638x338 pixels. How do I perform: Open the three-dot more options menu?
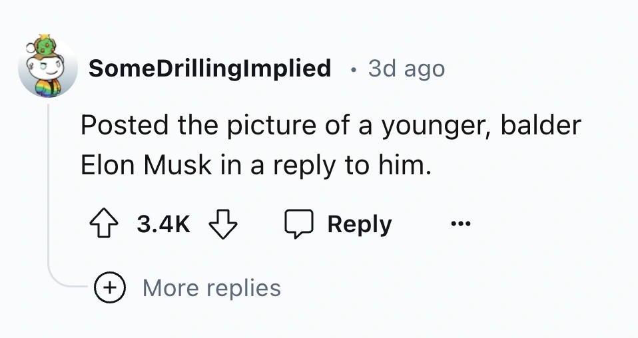tap(457, 224)
